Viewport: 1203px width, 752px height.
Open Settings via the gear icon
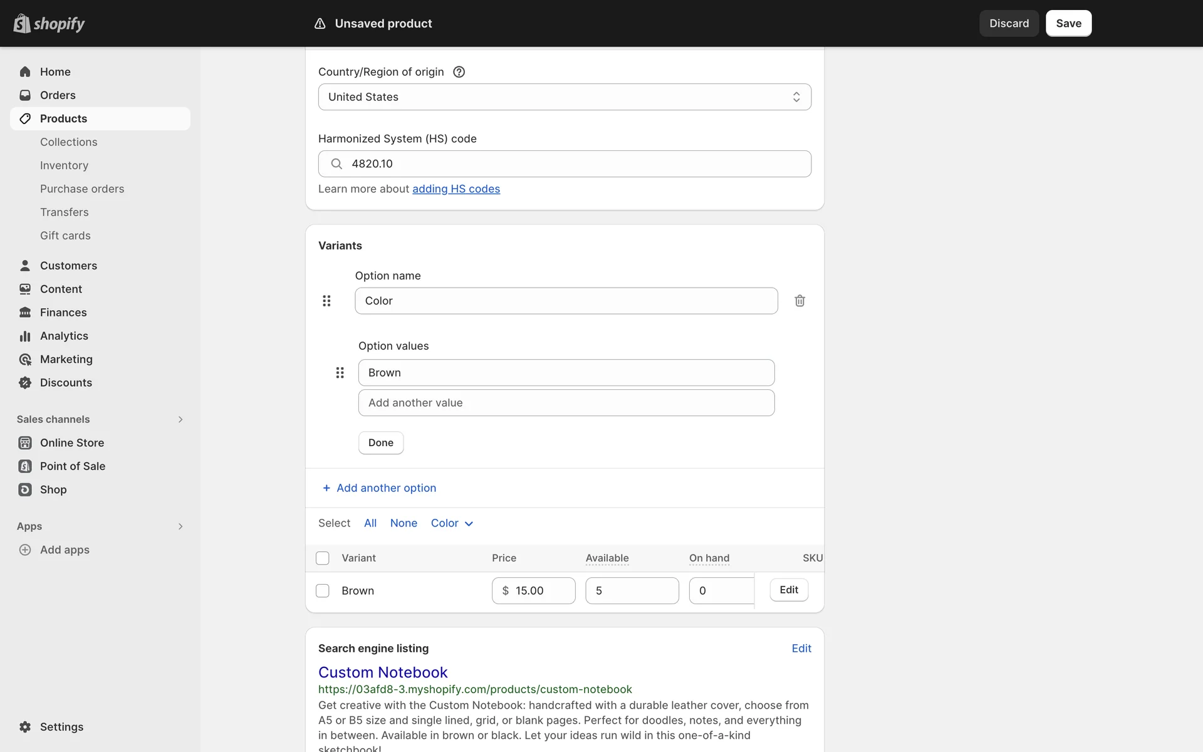[x=25, y=727]
